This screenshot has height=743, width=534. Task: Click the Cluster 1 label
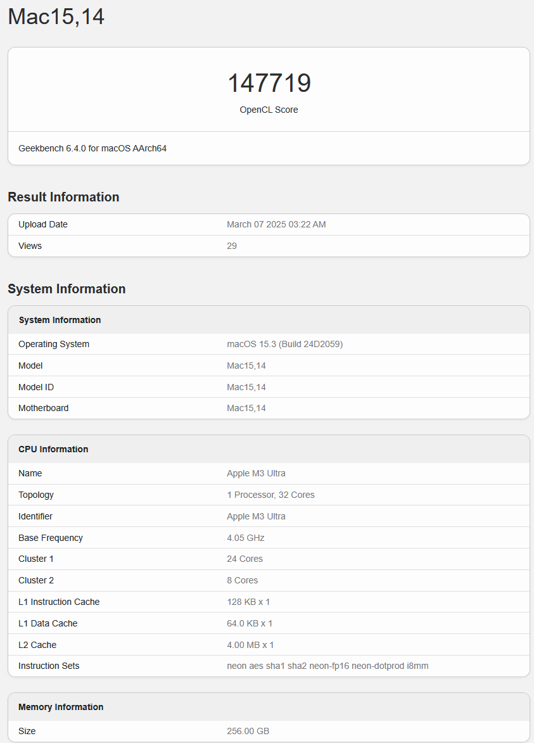[x=36, y=559]
